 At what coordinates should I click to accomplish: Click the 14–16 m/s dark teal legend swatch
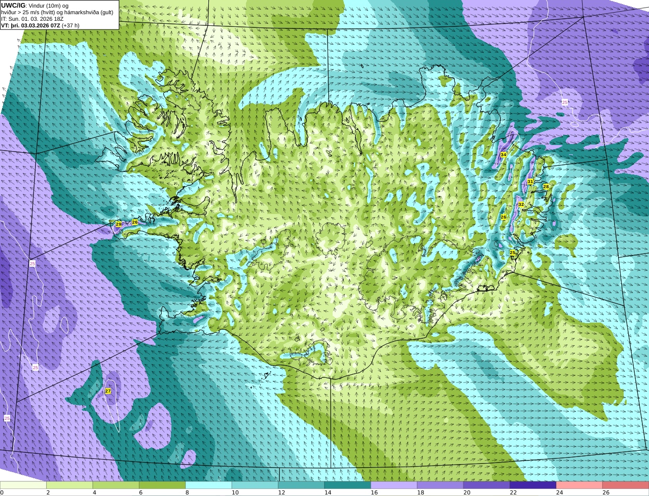(x=347, y=485)
